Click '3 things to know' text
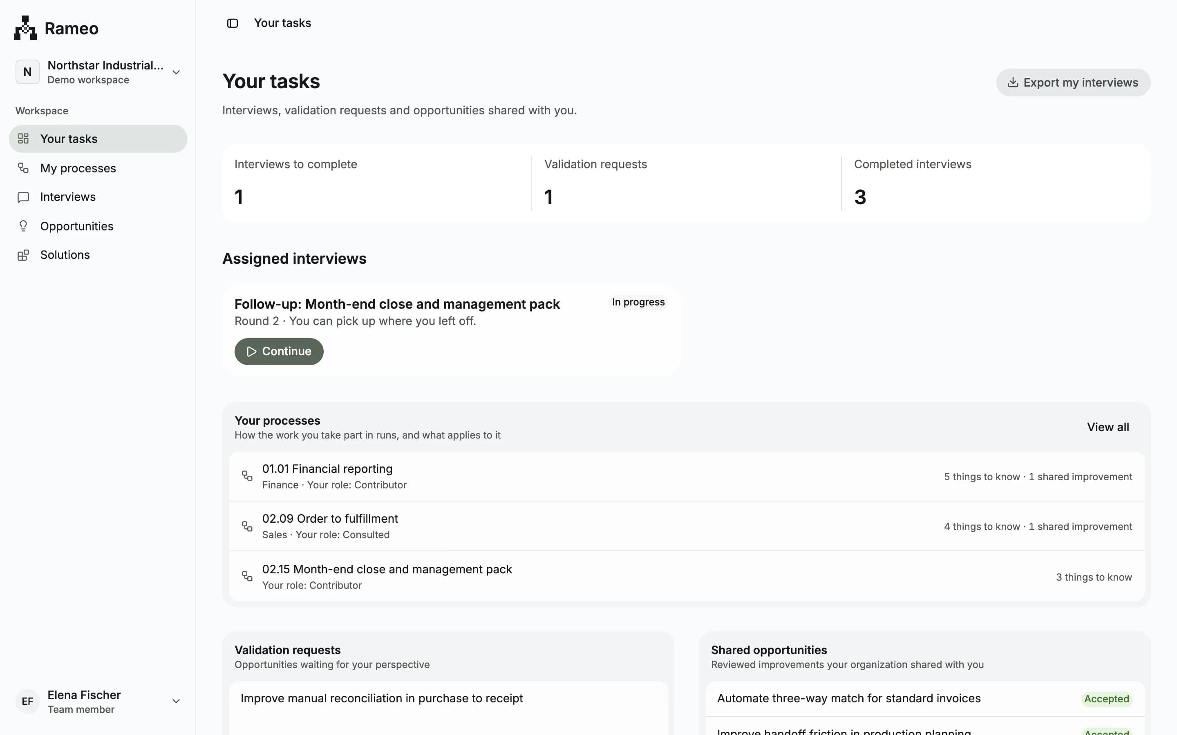The height and width of the screenshot is (735, 1177). click(x=1094, y=577)
